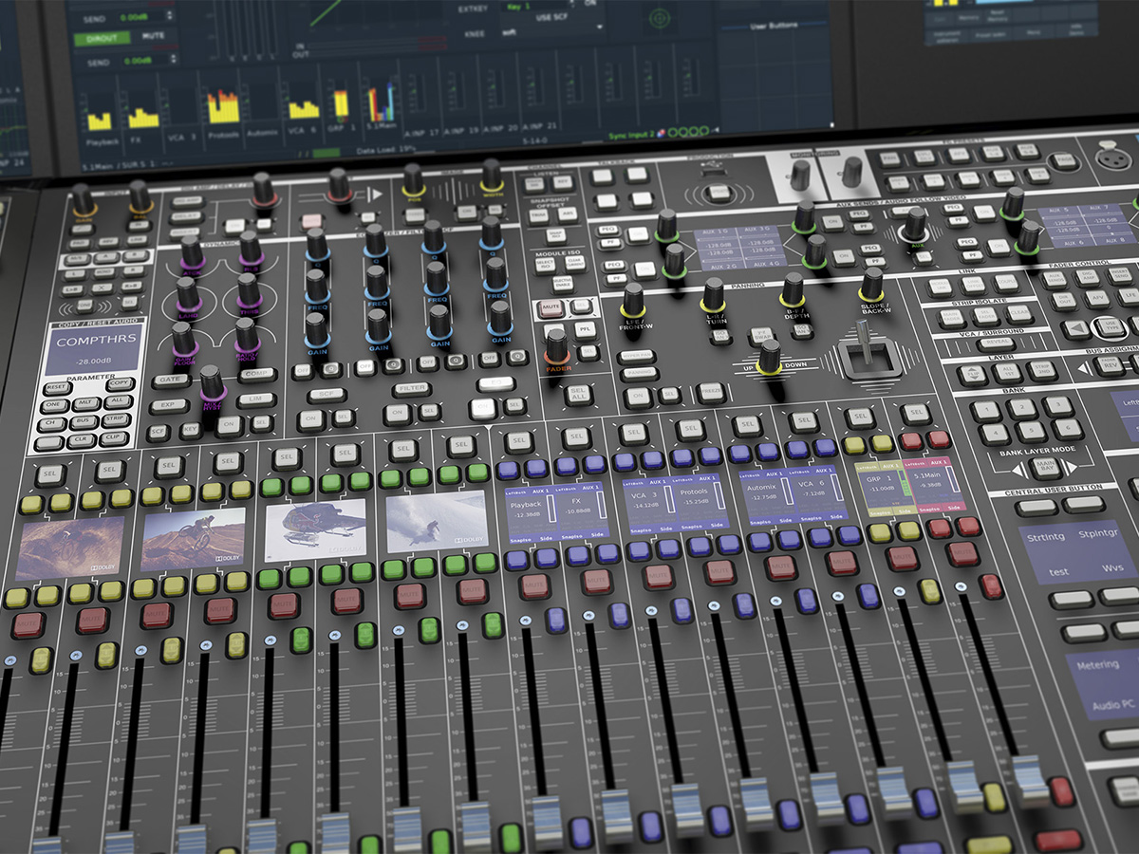
Task: Turn the orange FADER knob
Action: (557, 347)
